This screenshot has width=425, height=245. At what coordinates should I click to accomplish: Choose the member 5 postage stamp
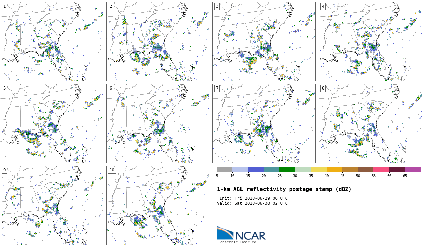coord(52,124)
